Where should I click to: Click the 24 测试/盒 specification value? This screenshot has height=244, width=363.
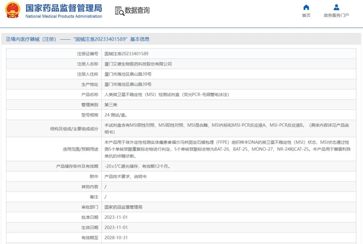pyautogui.click(x=116, y=115)
